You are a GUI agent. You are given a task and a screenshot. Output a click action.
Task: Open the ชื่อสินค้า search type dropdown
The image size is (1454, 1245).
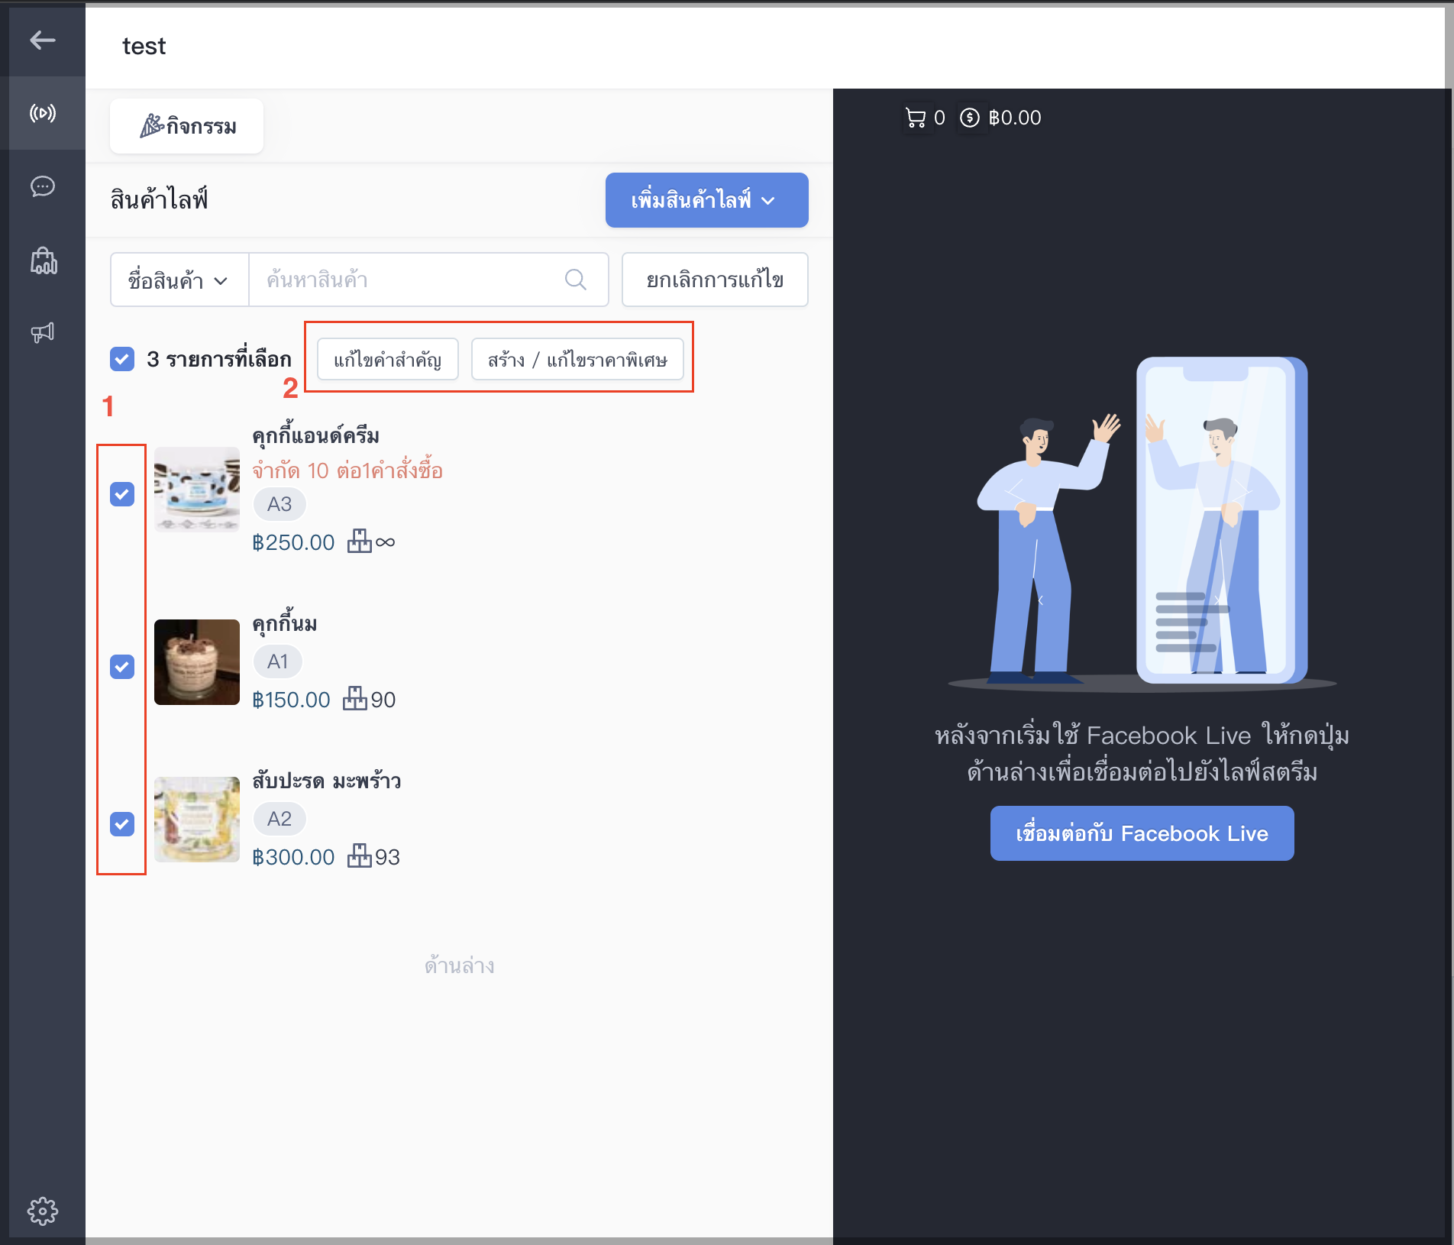[179, 280]
